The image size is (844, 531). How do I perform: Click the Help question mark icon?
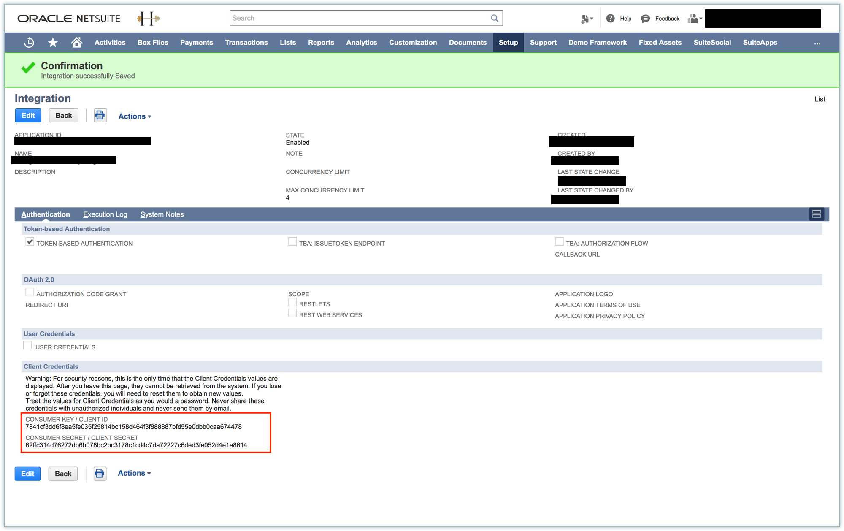coord(610,19)
